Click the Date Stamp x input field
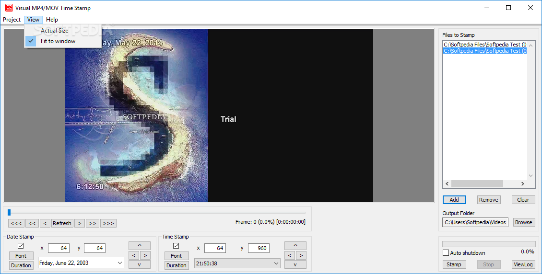 (59, 248)
